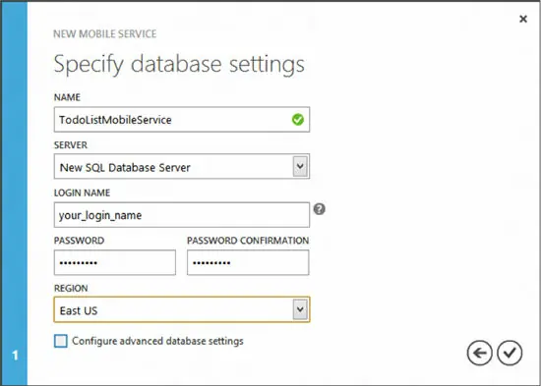This screenshot has width=541, height=386.
Task: Click the login name help icon
Action: 319,209
